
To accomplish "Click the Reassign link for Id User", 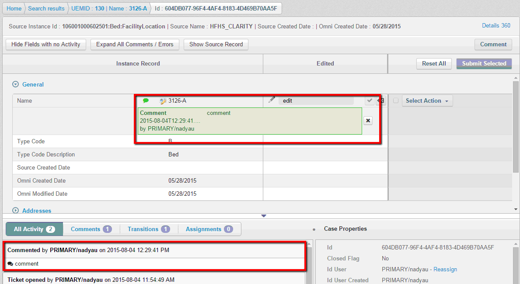I will pyautogui.click(x=445, y=270).
